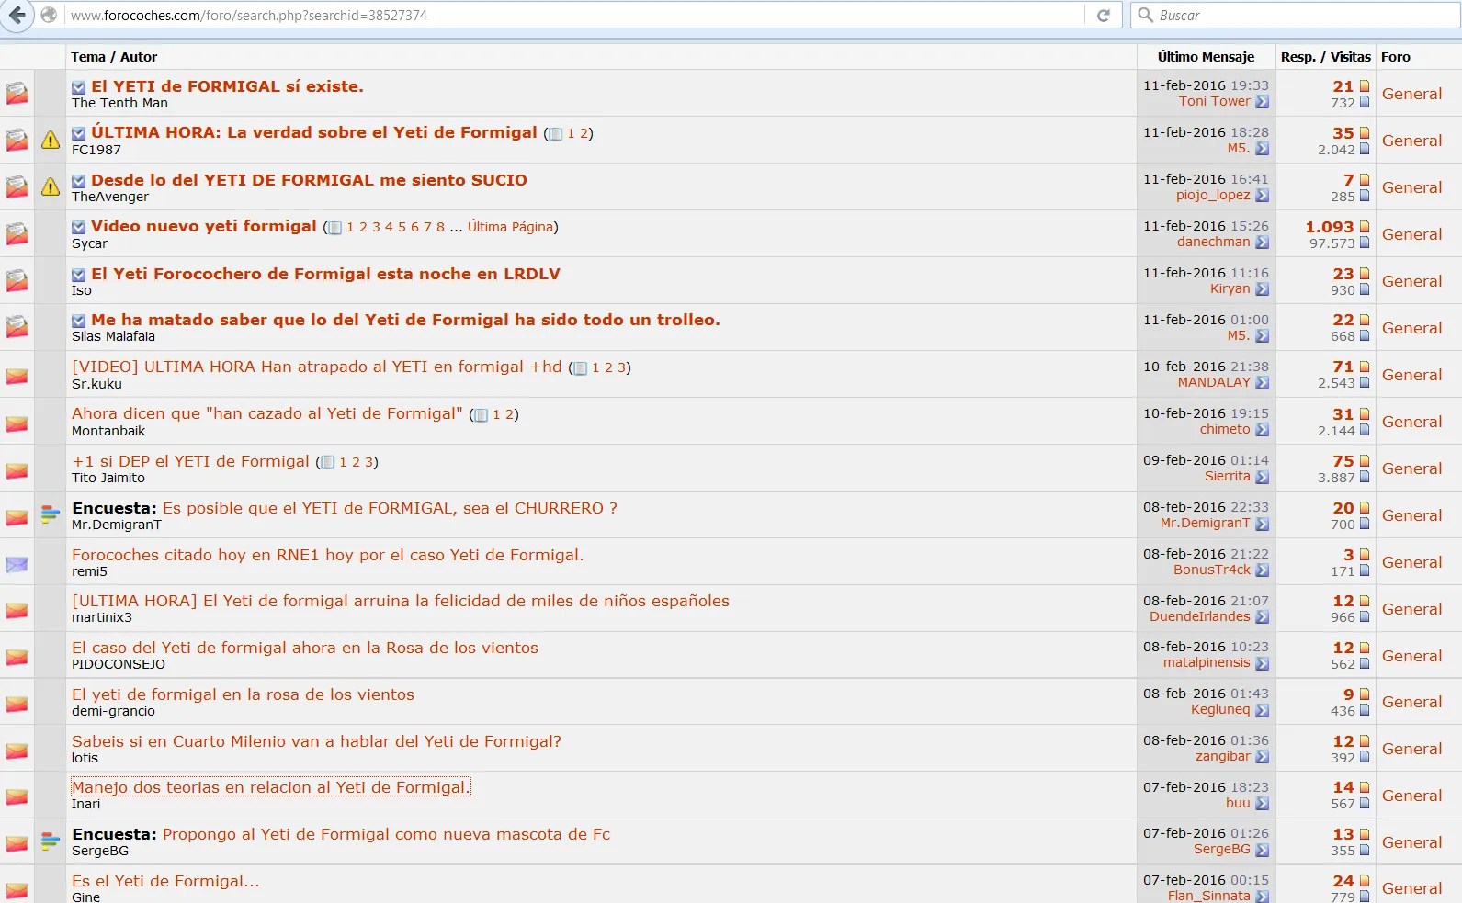Click last post arrow beside MANDALAY

(1263, 383)
